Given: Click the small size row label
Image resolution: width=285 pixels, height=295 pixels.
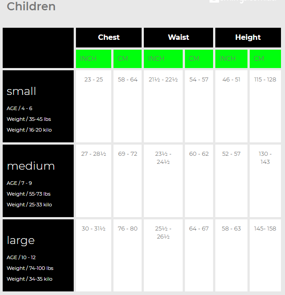Looking at the screenshot, I should 21,91.
